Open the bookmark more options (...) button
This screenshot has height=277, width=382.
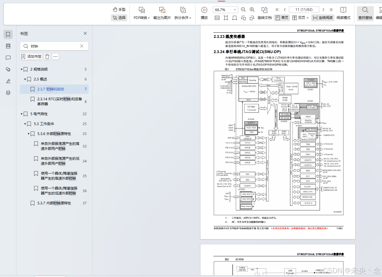[55, 57]
